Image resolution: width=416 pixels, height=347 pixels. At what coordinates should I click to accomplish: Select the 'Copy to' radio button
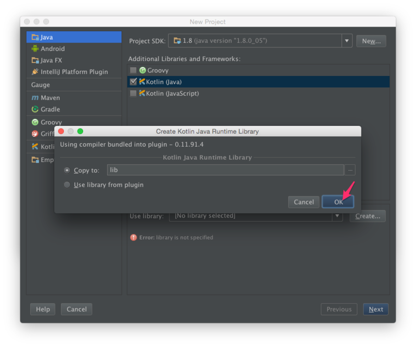pos(67,170)
